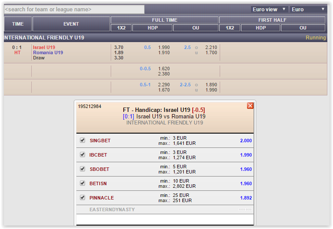Click IBCBET odds 1.990
This screenshot has height=229, width=333.
point(246,155)
